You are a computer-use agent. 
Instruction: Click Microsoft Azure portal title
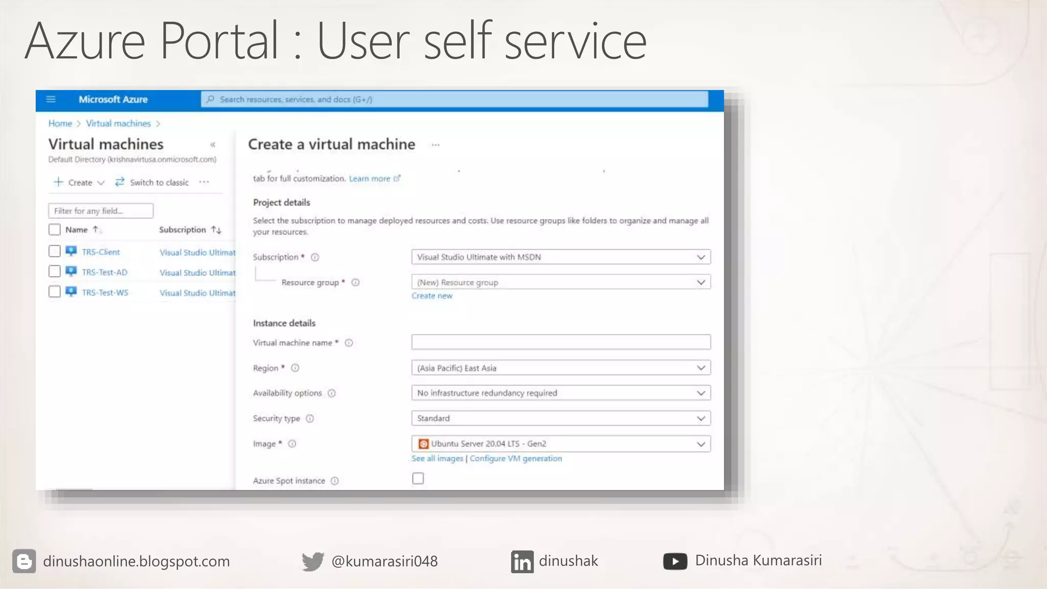tap(113, 99)
